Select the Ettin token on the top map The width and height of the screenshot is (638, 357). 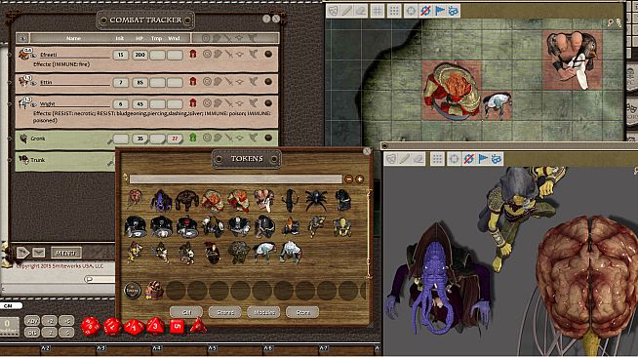pos(572,60)
